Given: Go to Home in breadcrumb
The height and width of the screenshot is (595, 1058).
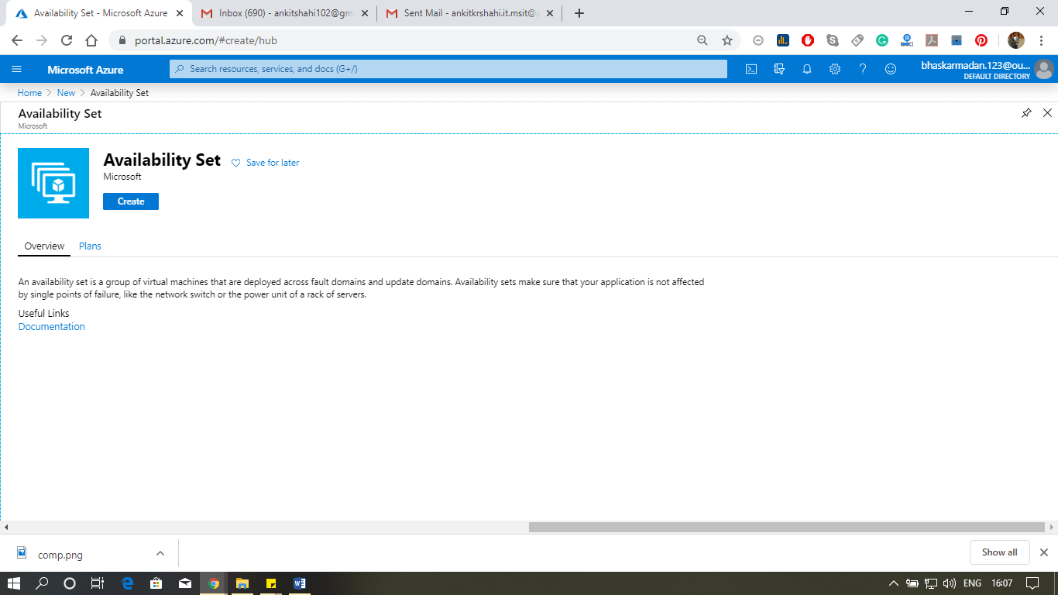Looking at the screenshot, I should [x=29, y=93].
